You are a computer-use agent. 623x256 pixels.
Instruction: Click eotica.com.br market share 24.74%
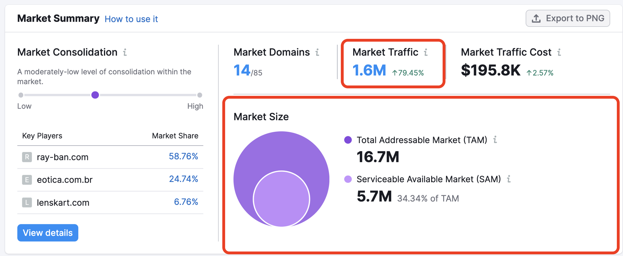183,179
